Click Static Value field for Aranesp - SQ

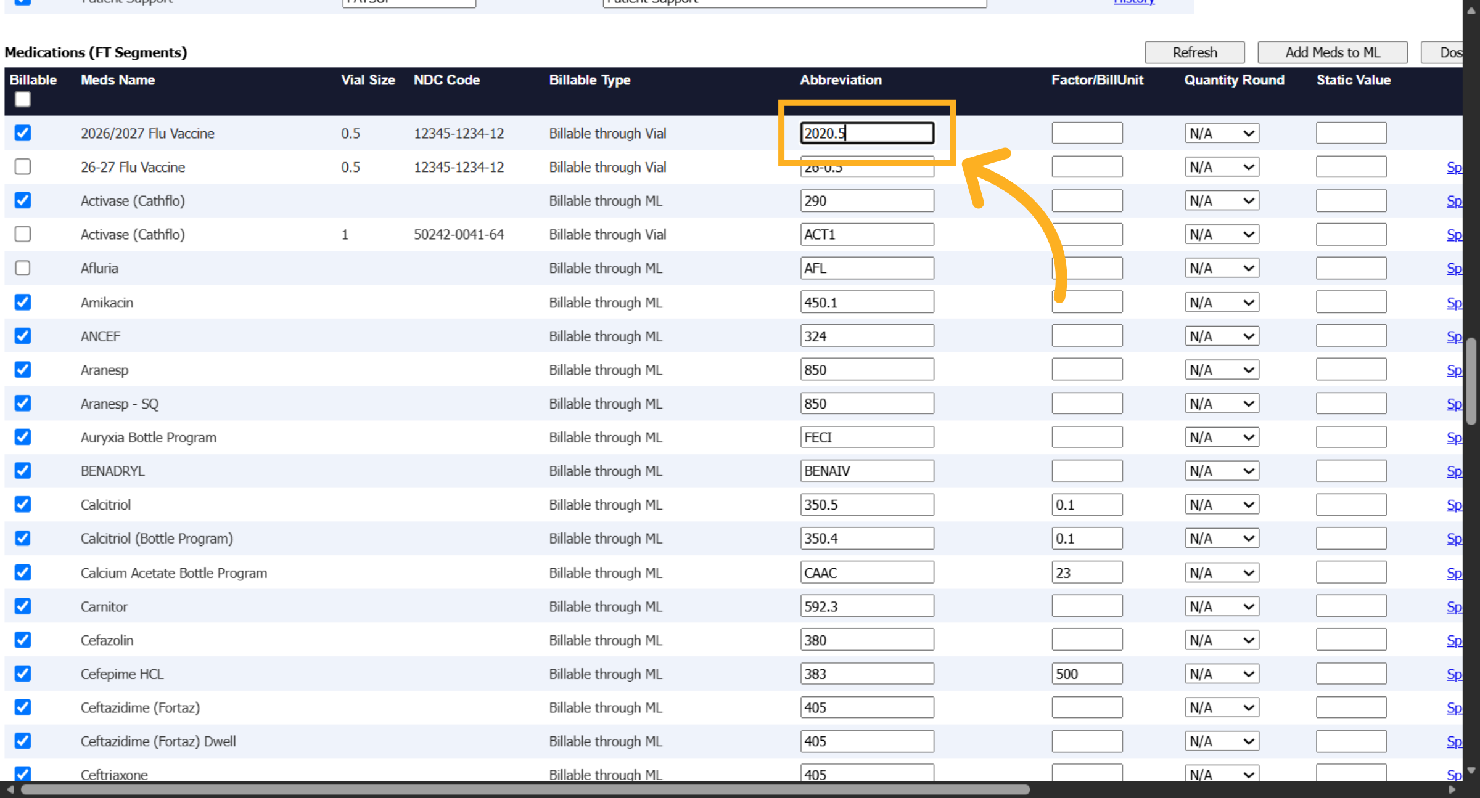1351,404
